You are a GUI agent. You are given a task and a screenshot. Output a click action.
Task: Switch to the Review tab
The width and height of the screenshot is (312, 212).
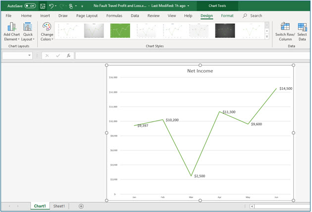[x=154, y=16]
